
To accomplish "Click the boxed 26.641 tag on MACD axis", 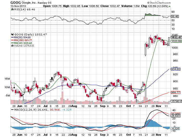I will (x=175, y=116).
